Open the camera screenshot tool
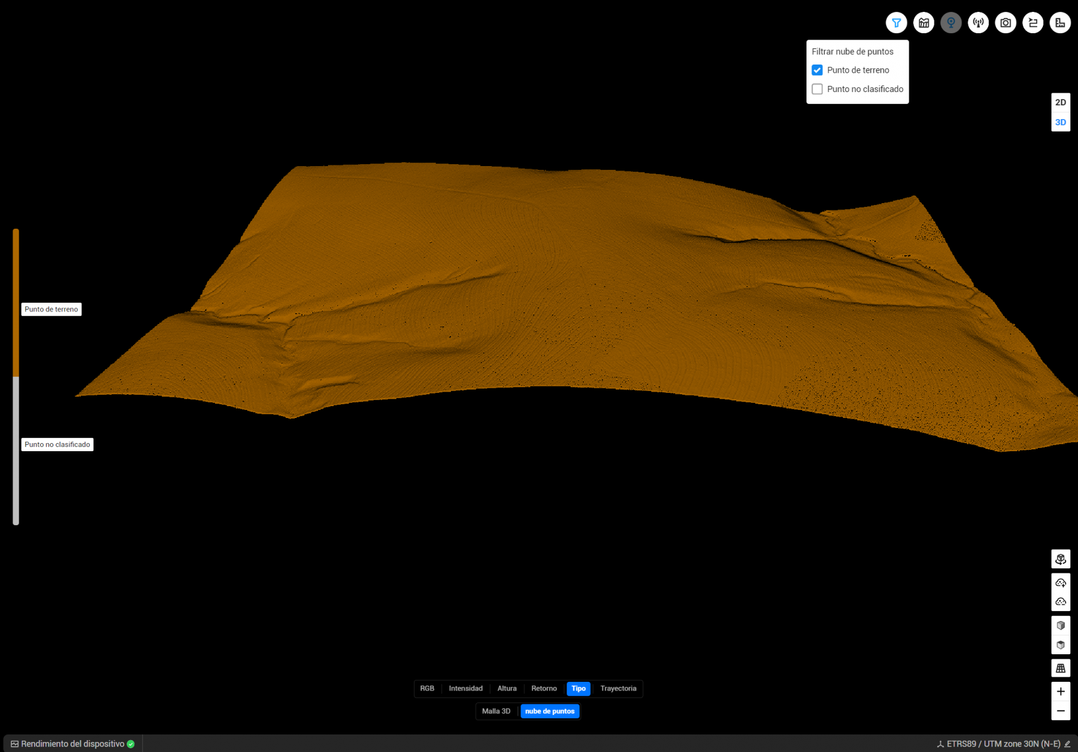 [1005, 23]
